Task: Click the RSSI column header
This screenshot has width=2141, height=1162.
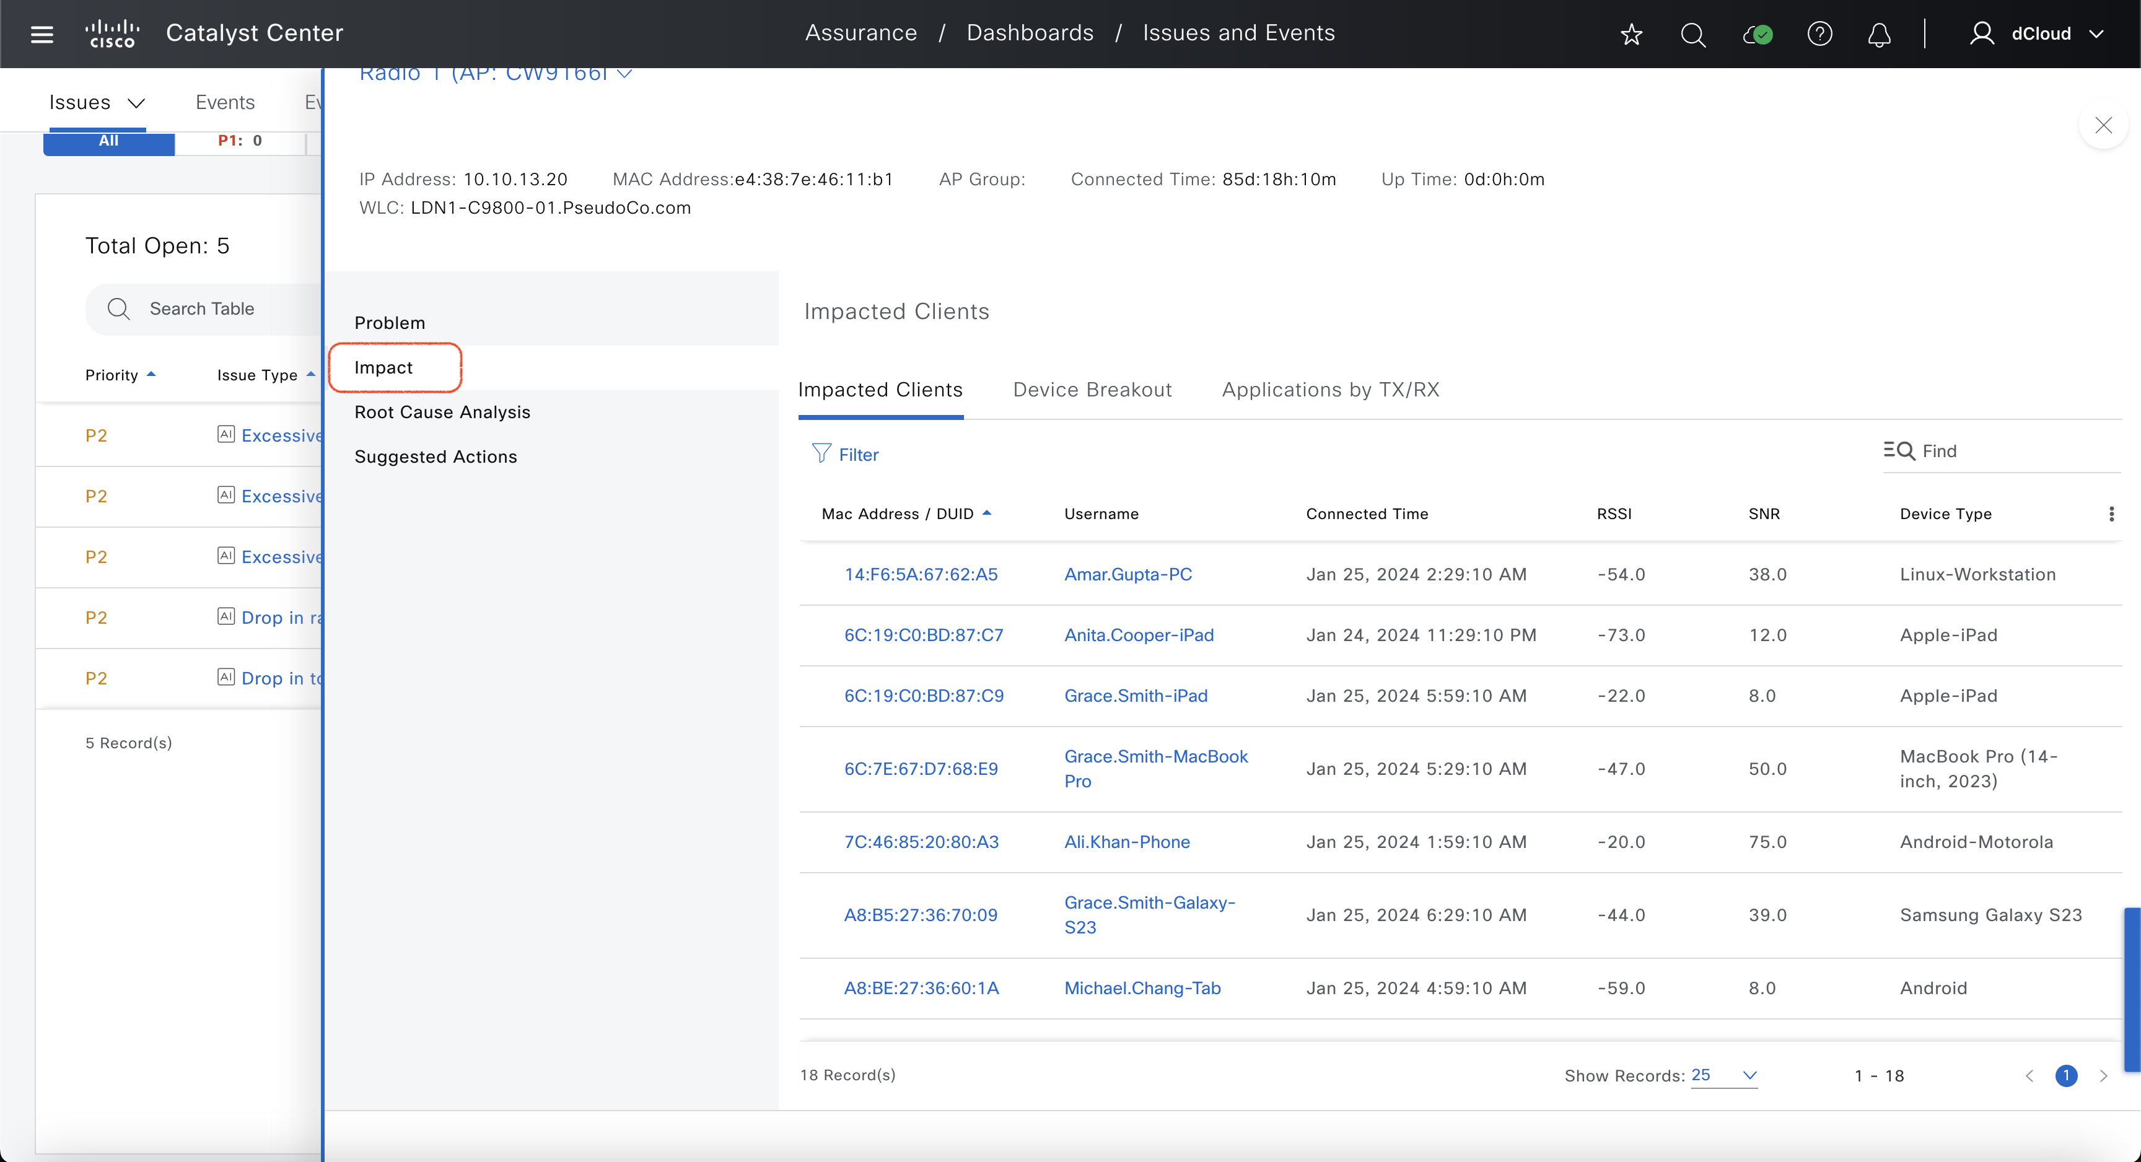Action: click(1614, 513)
